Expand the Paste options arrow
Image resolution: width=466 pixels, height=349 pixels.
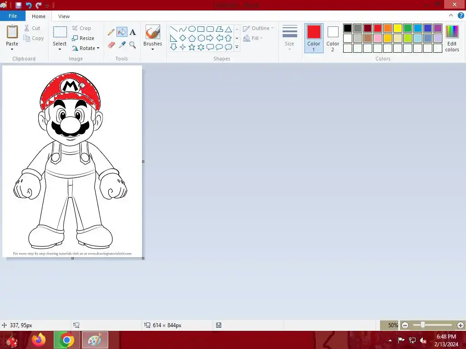12,49
